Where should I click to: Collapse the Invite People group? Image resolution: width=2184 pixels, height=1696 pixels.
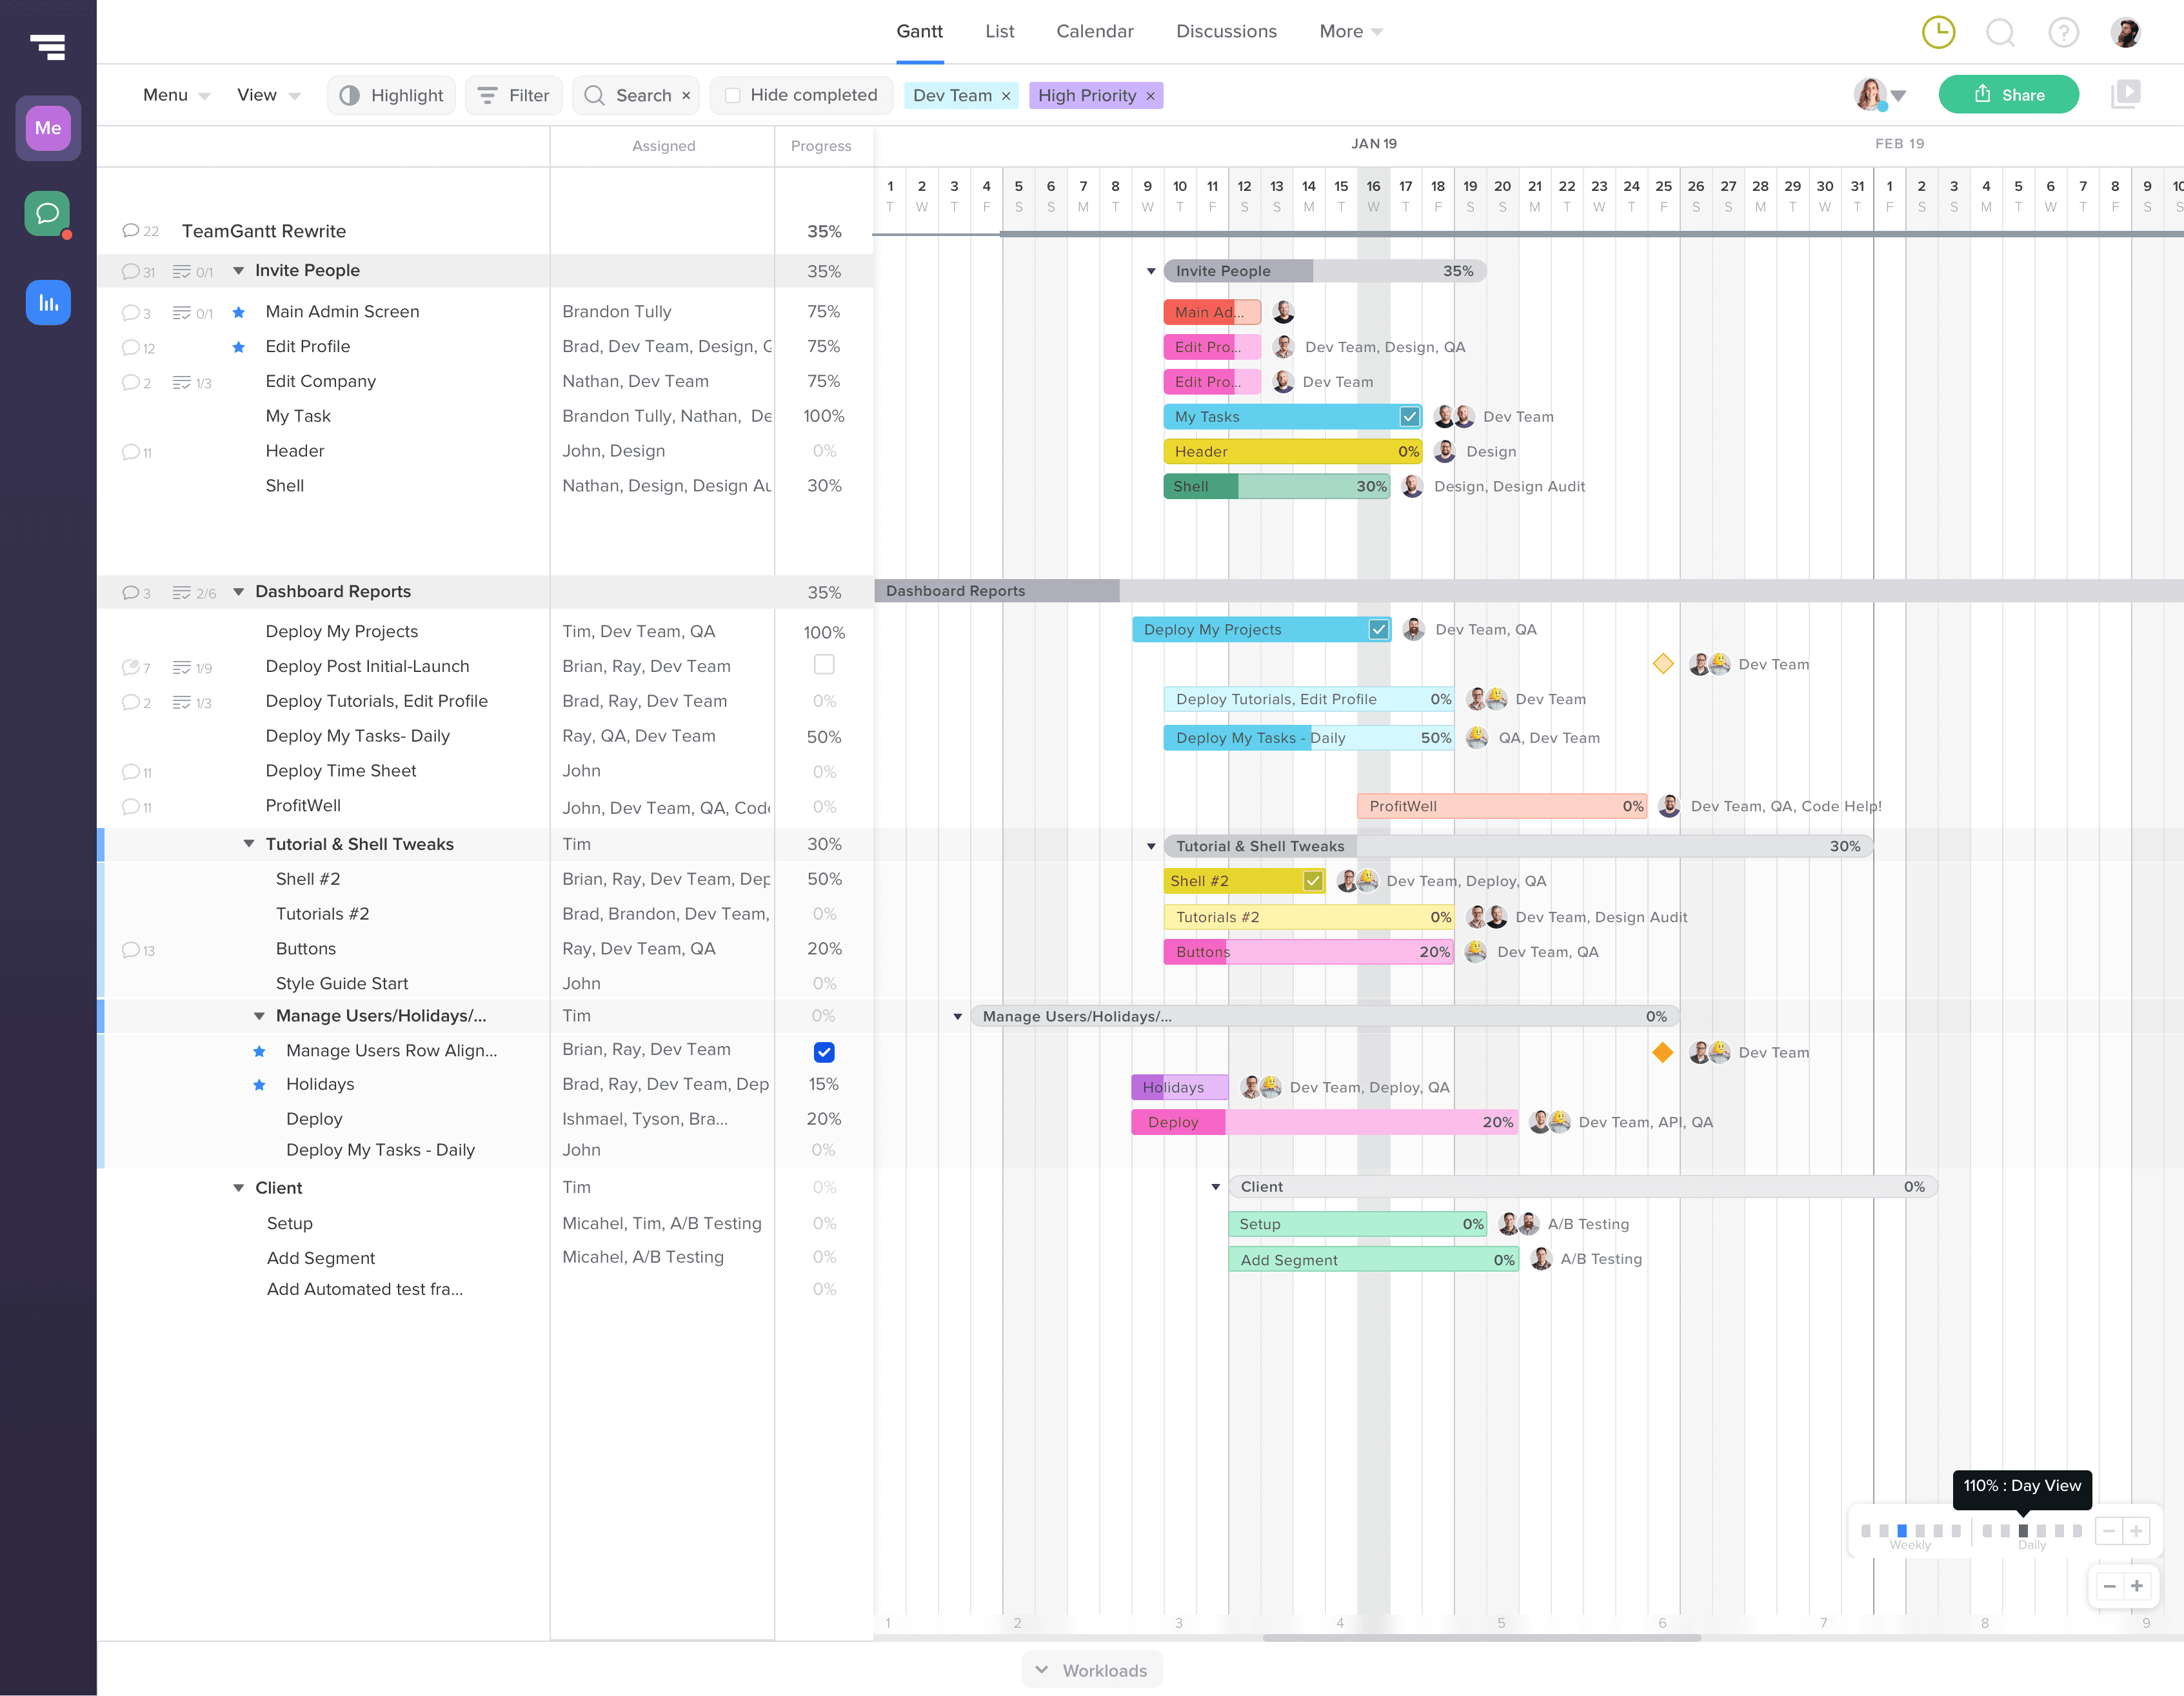pyautogui.click(x=239, y=270)
